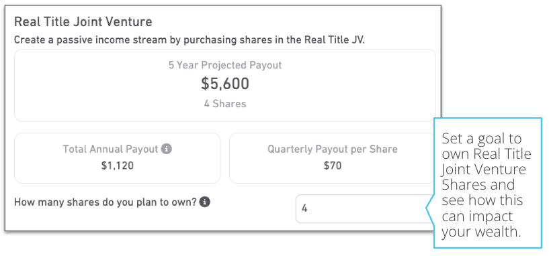
Task: Click the $70 quarterly payout value
Action: (333, 166)
